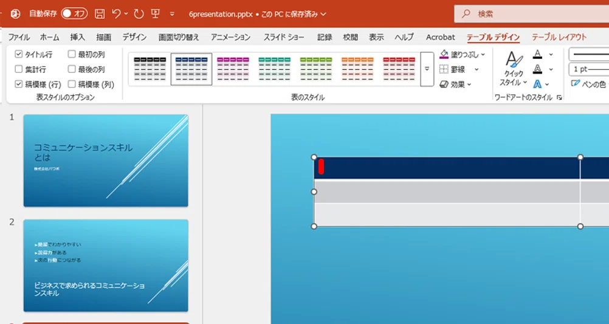609x324 pixels.
Task: Click the dark blue table header row
Action: pyautogui.click(x=461, y=168)
